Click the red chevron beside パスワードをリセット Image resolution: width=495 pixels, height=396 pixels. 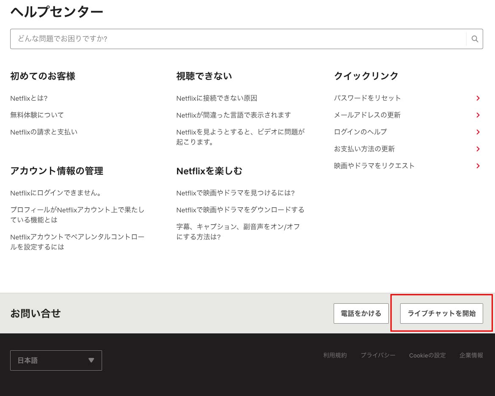[x=478, y=98]
